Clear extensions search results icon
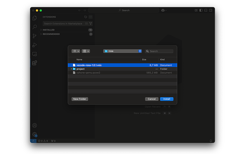The image size is (245, 154). (86, 23)
